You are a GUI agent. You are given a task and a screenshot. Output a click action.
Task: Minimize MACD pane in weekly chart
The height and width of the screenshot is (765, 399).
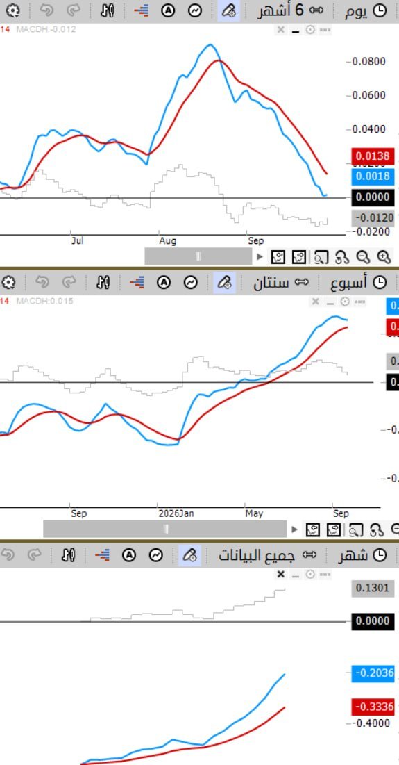point(330,302)
